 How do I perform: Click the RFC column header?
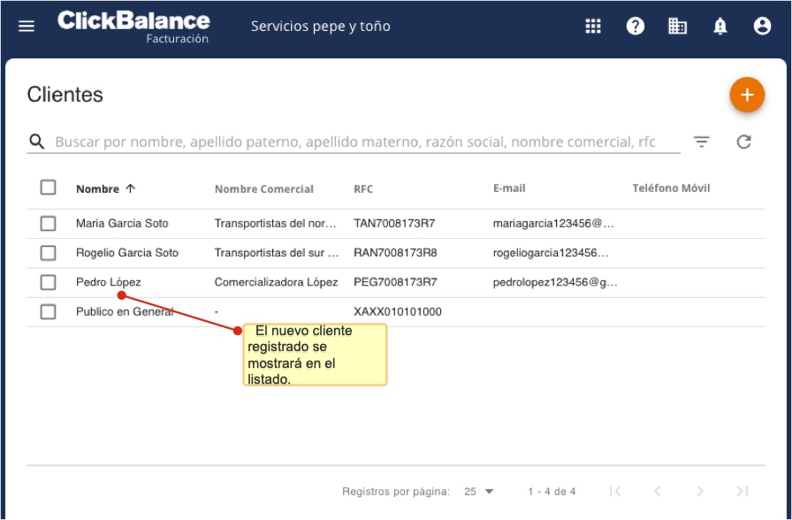[363, 188]
